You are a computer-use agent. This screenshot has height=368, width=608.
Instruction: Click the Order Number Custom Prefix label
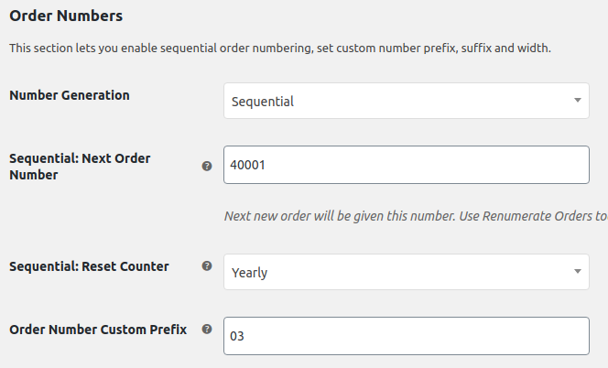tap(98, 330)
